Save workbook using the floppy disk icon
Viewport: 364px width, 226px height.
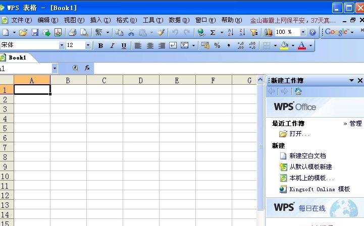[x=35, y=32]
